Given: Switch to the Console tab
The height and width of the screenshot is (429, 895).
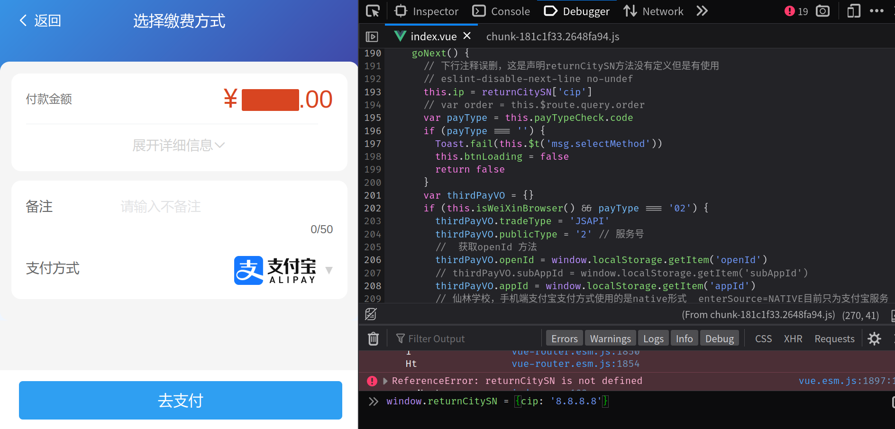Looking at the screenshot, I should point(502,11).
